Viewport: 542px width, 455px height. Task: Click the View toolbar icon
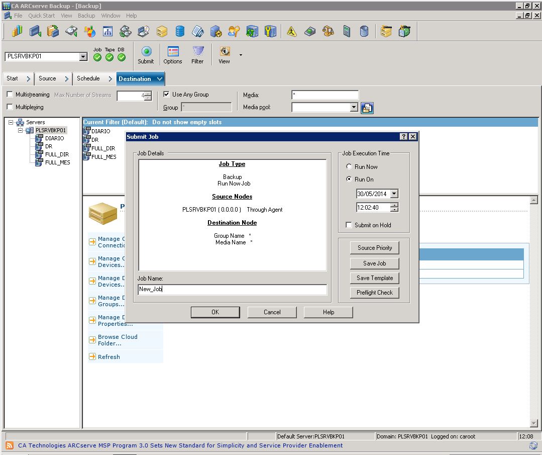pos(224,52)
